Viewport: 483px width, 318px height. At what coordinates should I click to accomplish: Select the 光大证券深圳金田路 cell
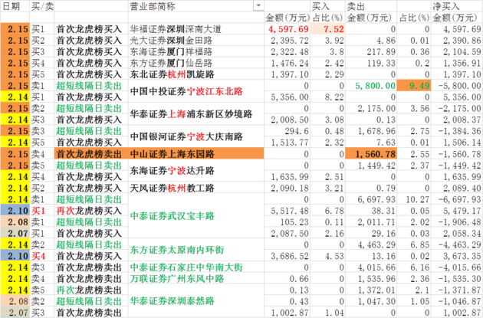click(196, 41)
